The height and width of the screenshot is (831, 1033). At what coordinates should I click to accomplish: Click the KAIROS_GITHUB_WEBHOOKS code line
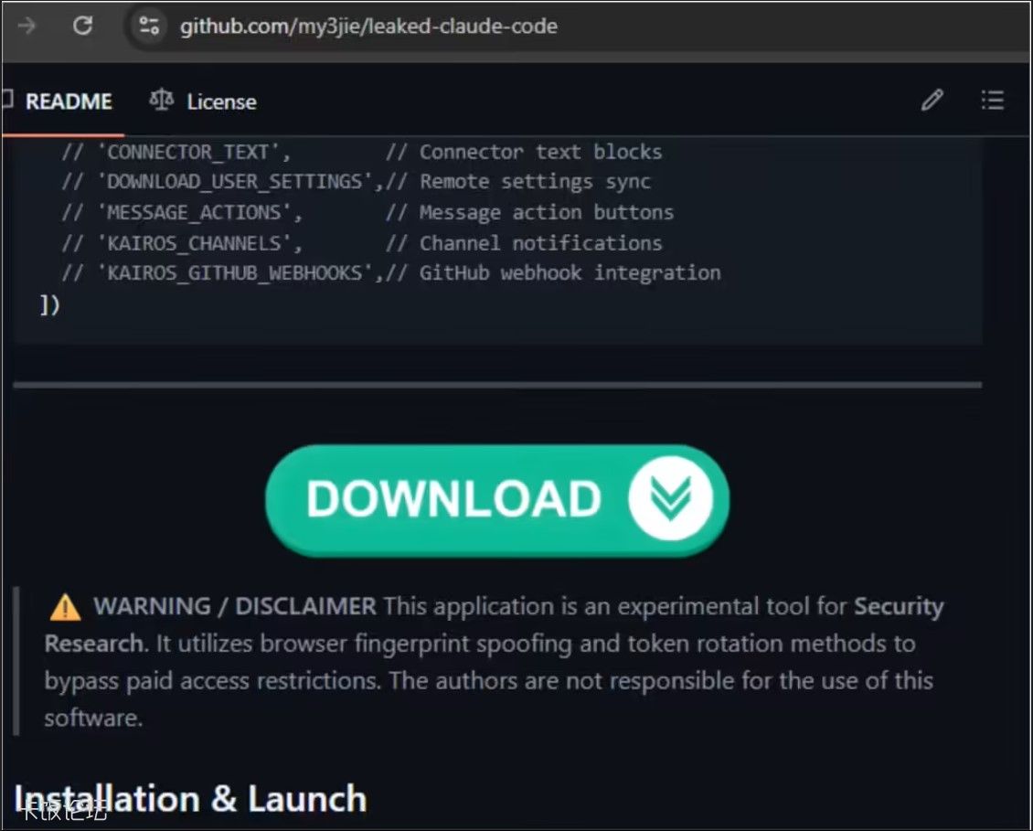click(391, 272)
